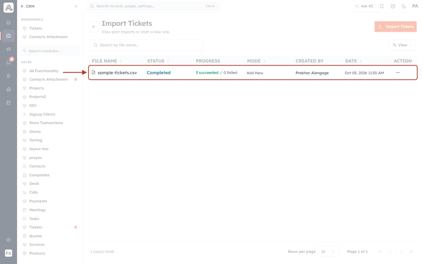This screenshot has height=264, width=423.
Task: Open the calendar icon in left rail
Action: click(x=9, y=103)
